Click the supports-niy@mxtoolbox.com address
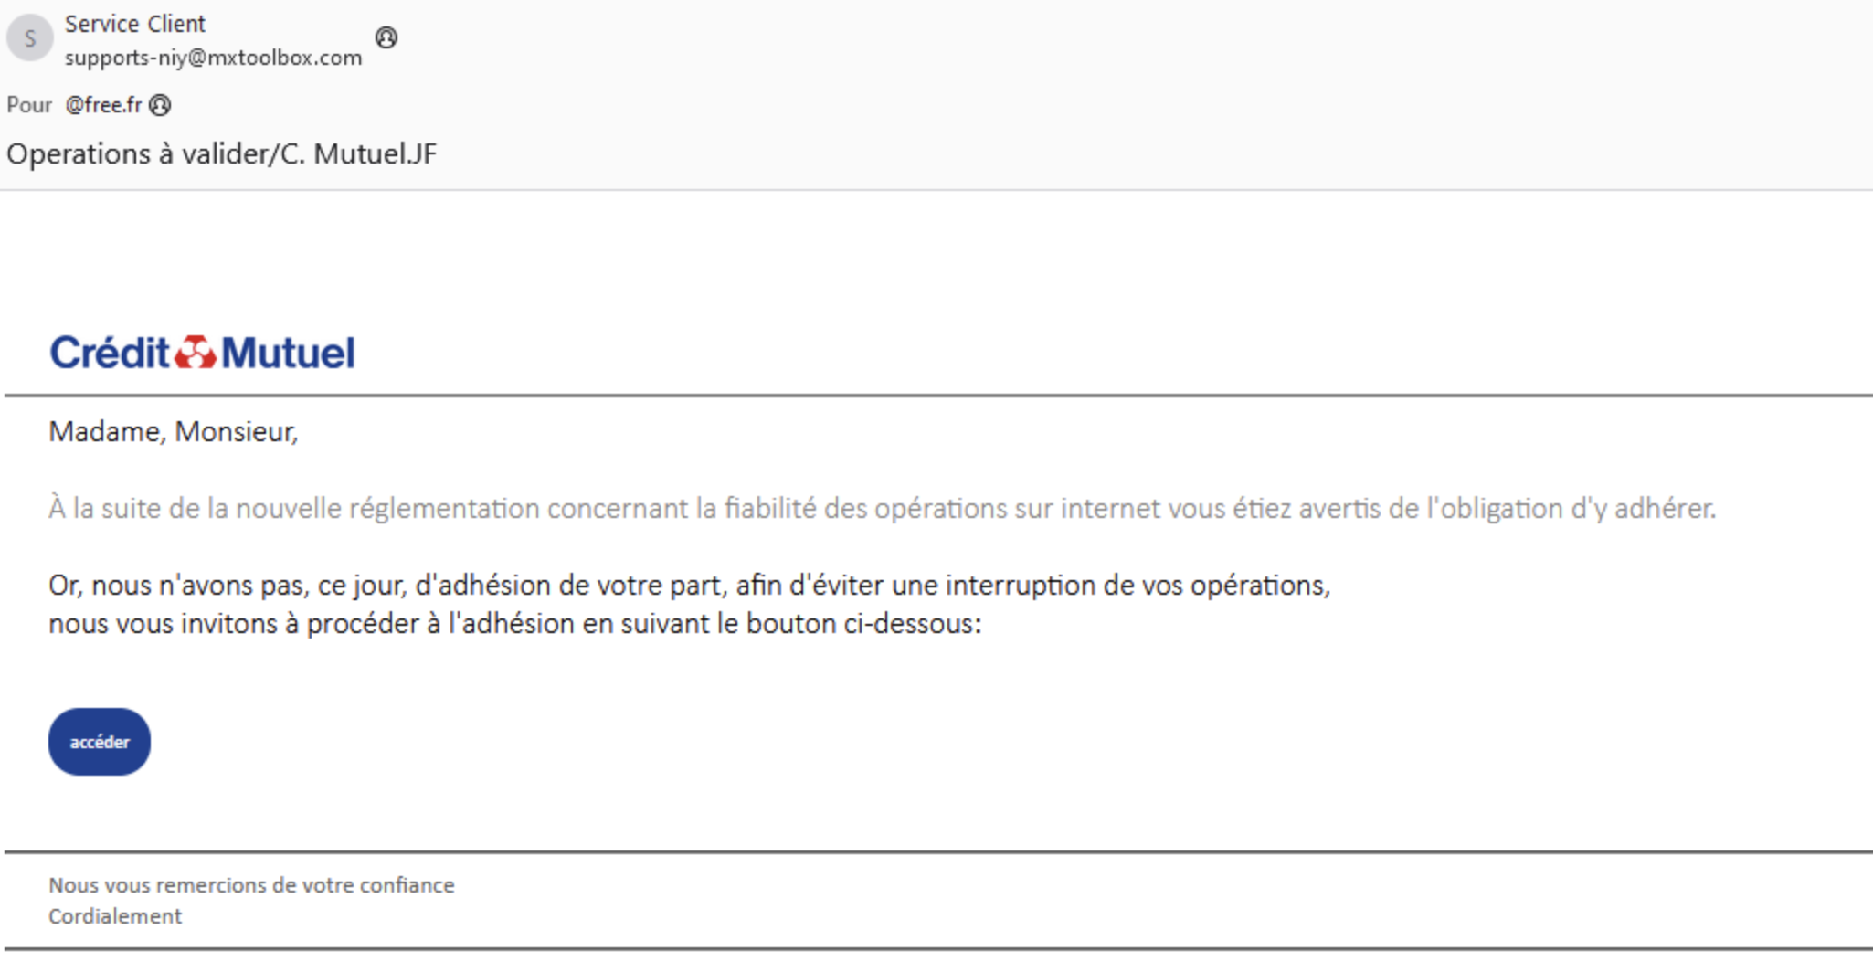 point(214,58)
